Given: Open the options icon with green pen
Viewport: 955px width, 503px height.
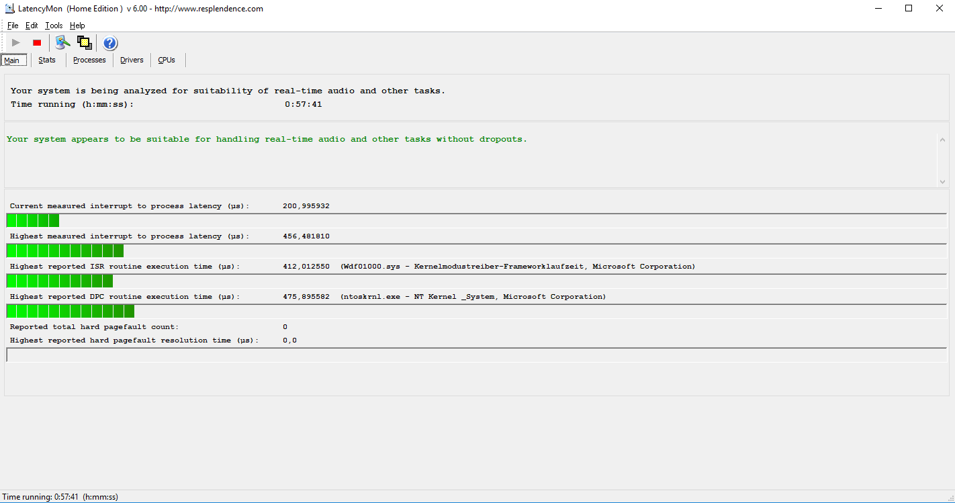Looking at the screenshot, I should (x=63, y=43).
